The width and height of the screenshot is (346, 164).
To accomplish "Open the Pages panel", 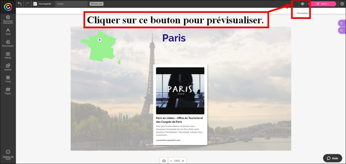I will 8,91.
